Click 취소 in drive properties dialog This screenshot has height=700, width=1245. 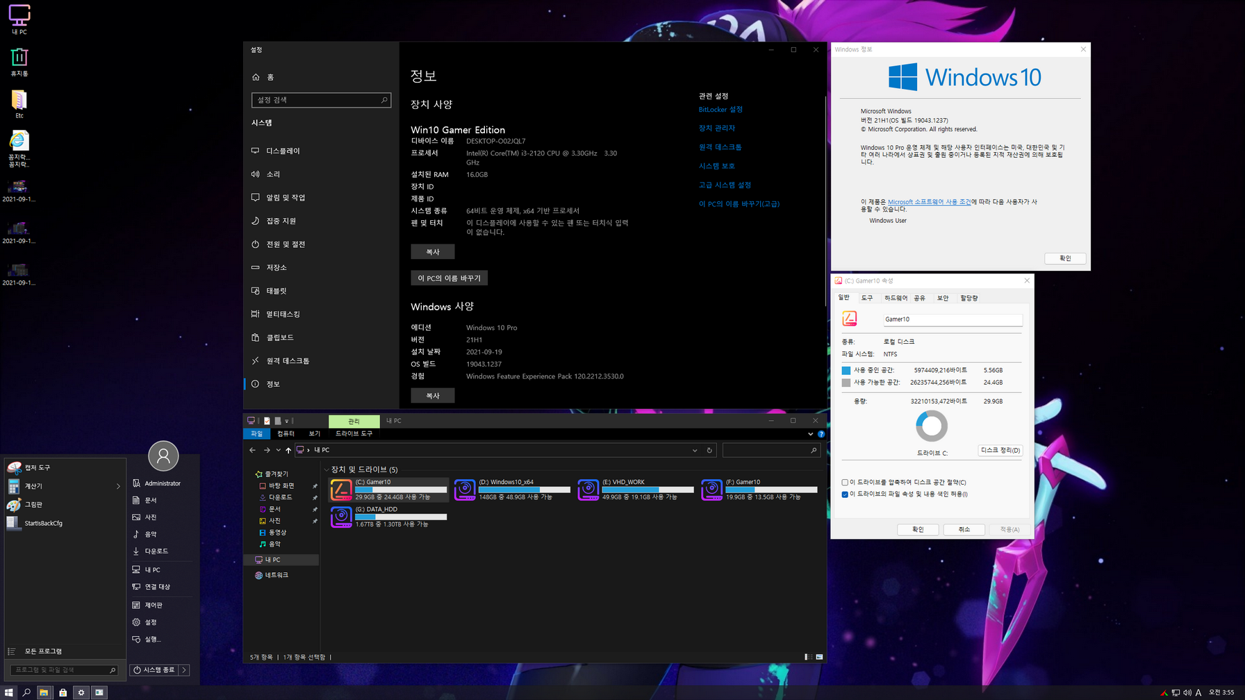pos(964,529)
